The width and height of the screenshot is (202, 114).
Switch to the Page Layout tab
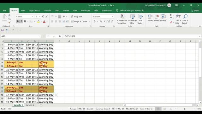tap(34, 10)
